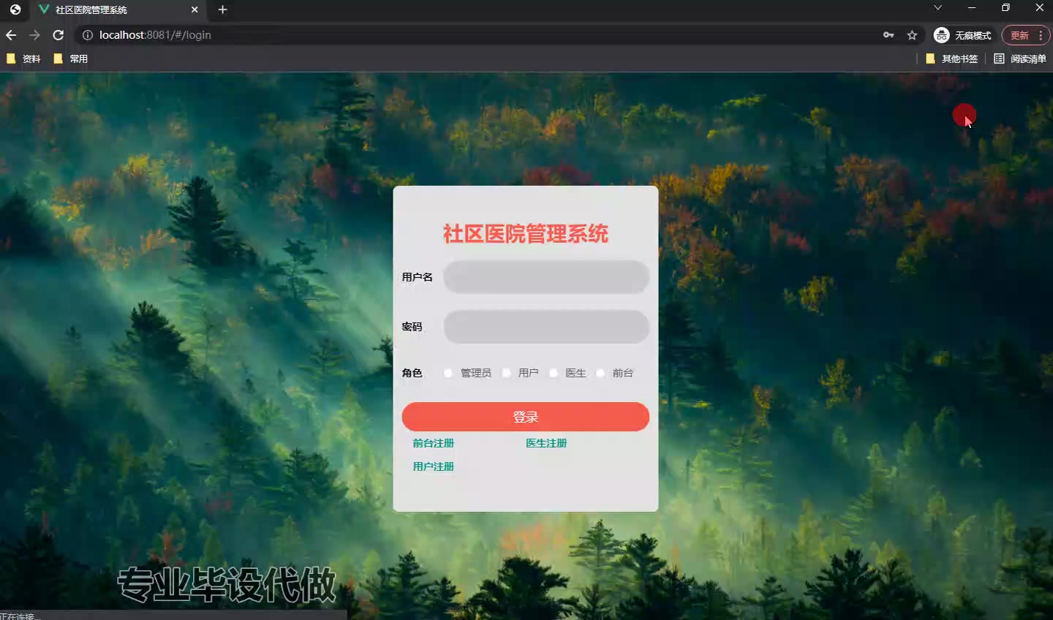
Task: Open the 阅读清单 reading list
Action: (x=1020, y=58)
